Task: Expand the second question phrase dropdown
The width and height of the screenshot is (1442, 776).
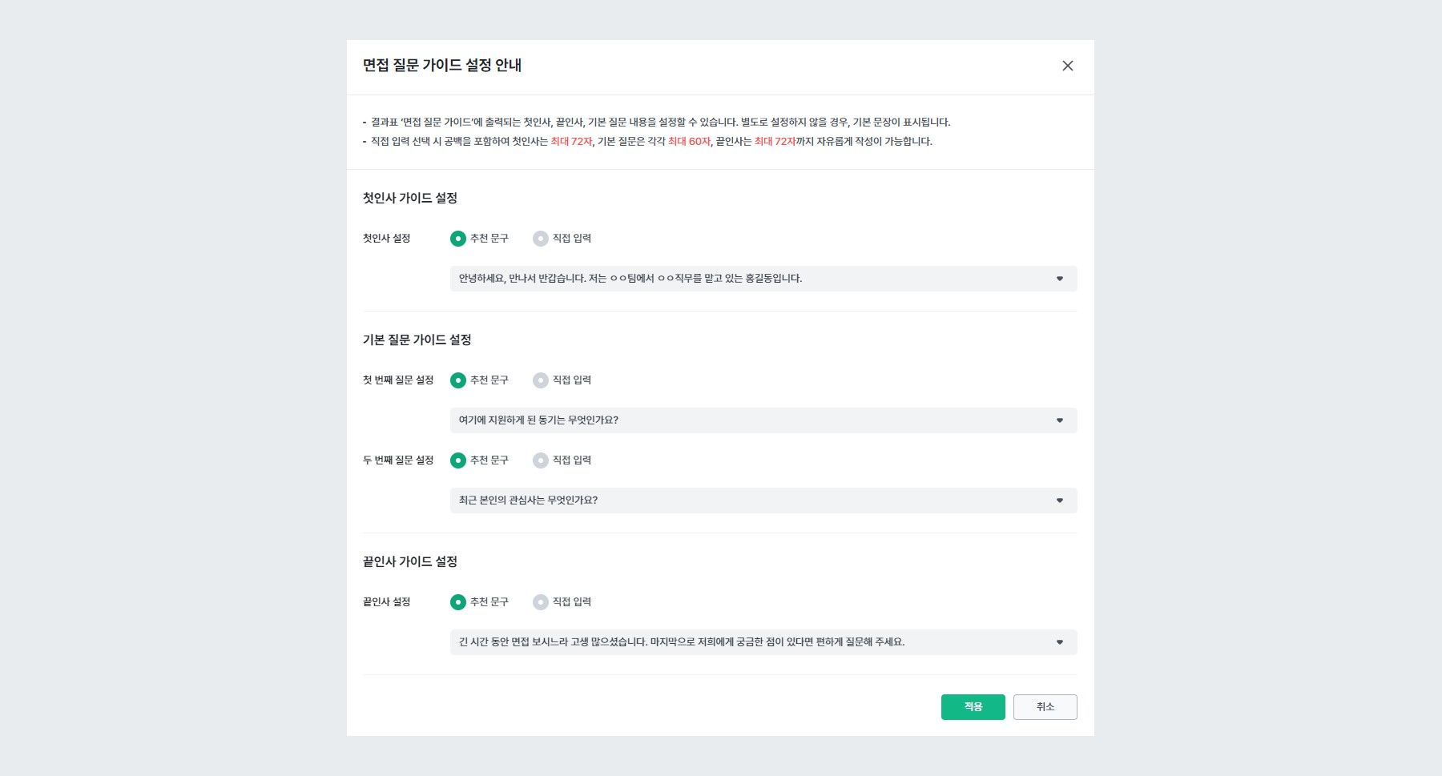Action: point(1060,500)
